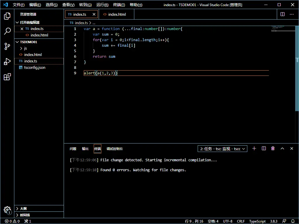299x224 pixels.
Task: Click the running tasks tools icon in status bar
Action: 28,221
